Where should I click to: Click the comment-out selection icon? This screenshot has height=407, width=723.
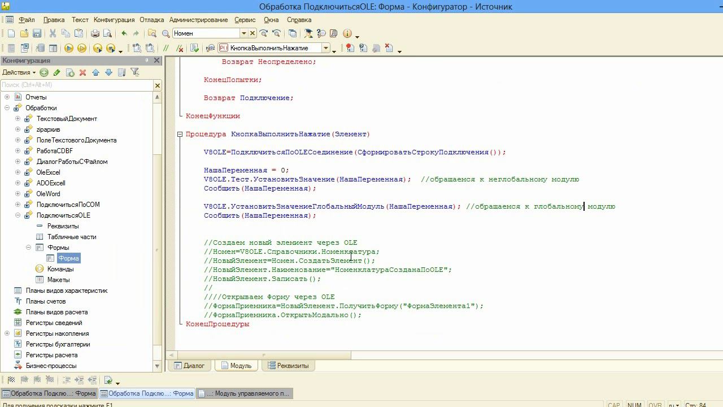165,49
